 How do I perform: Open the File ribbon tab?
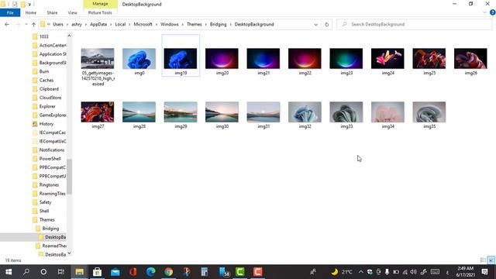(x=10, y=12)
